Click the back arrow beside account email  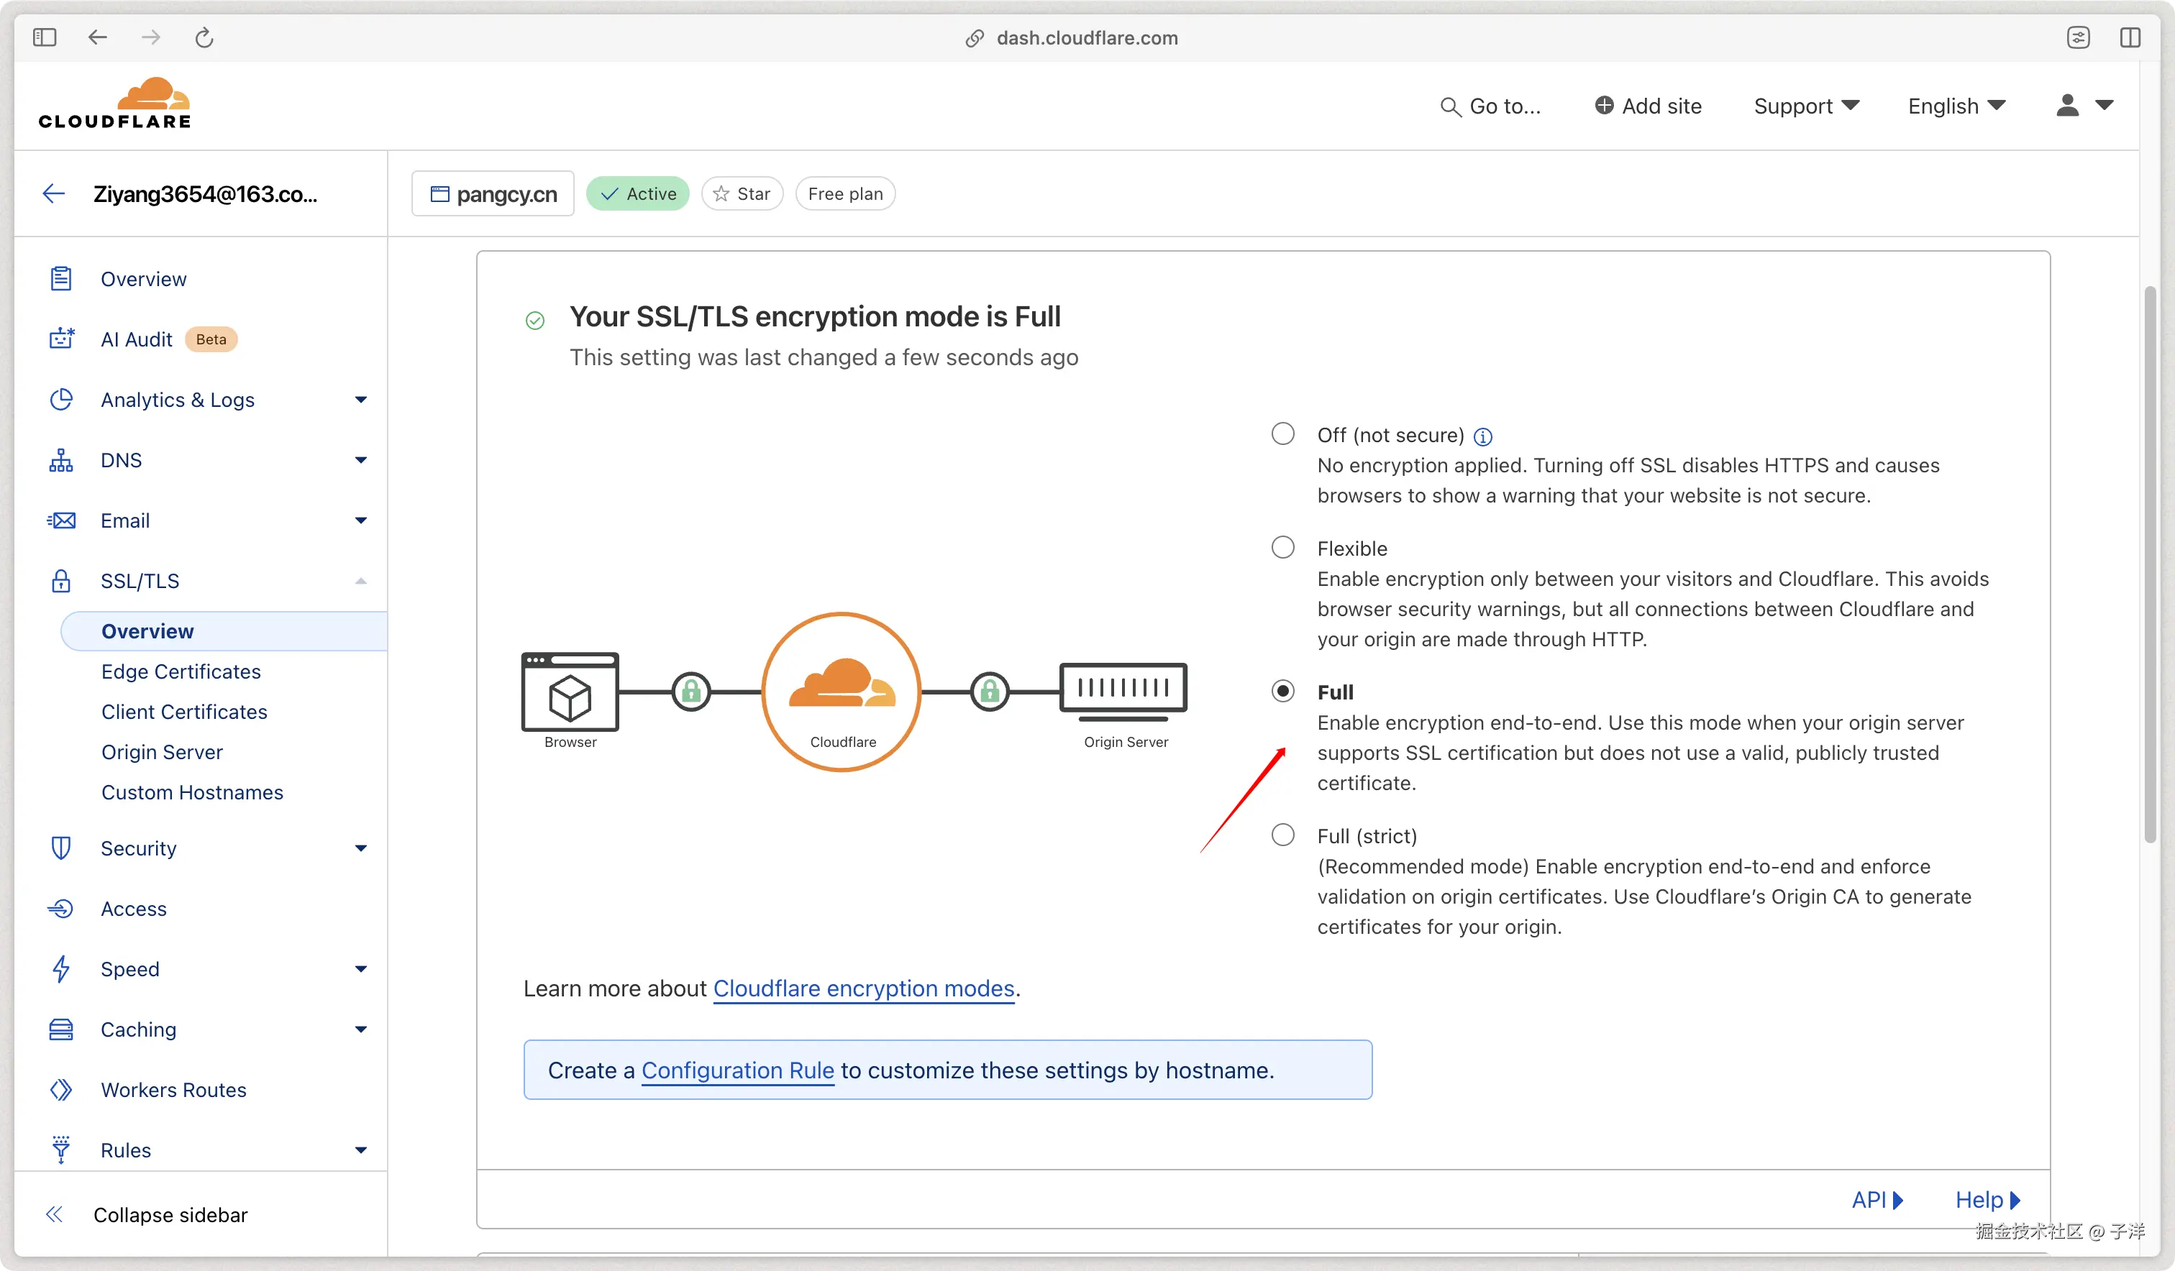[x=55, y=193]
